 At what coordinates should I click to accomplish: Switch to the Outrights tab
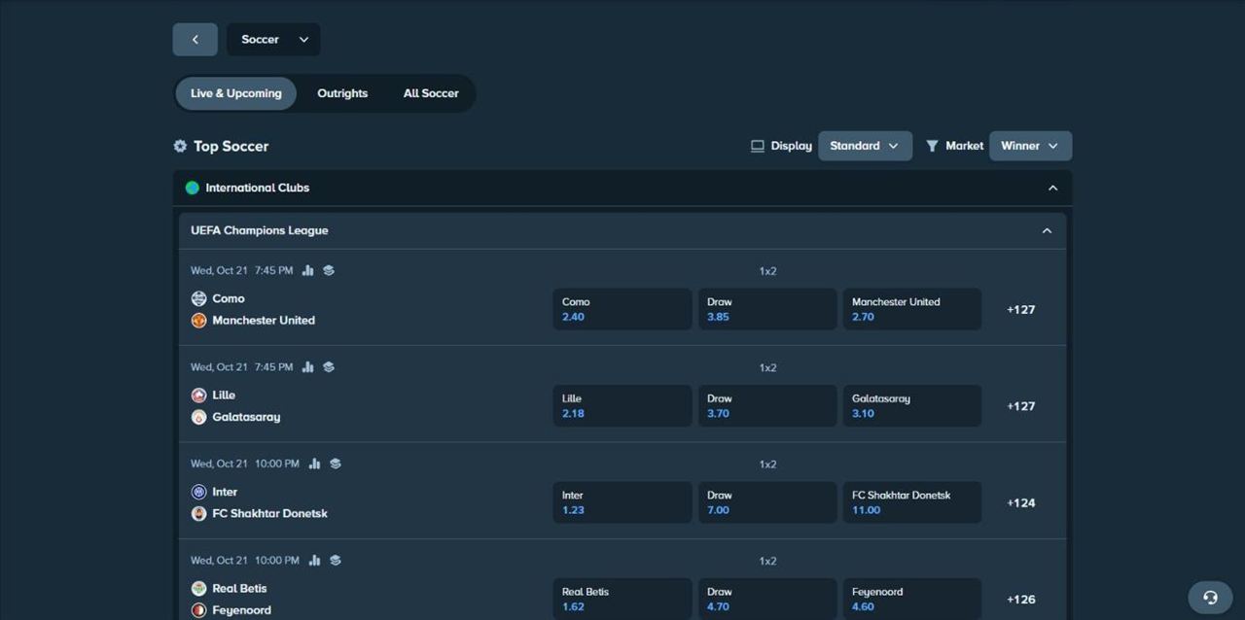[342, 93]
